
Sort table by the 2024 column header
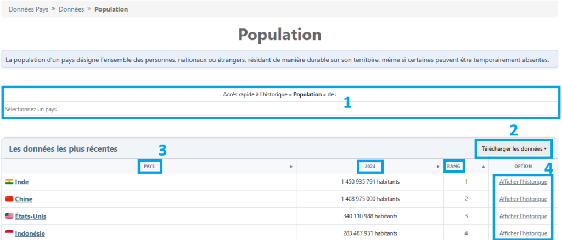[x=370, y=167]
